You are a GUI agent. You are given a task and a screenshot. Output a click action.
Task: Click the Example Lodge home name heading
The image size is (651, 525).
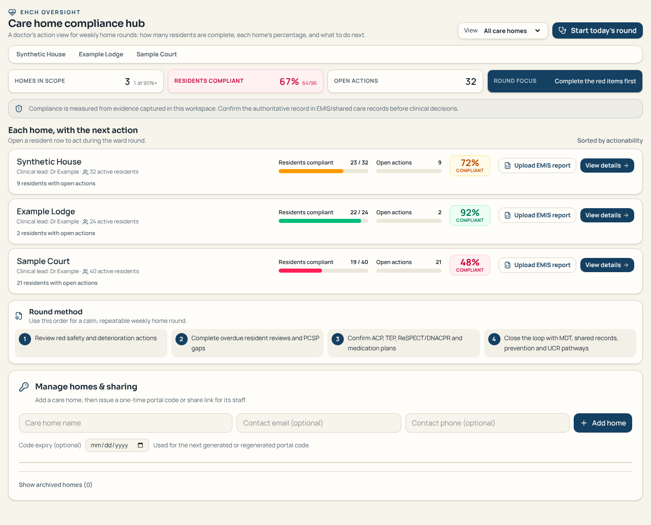(46, 212)
